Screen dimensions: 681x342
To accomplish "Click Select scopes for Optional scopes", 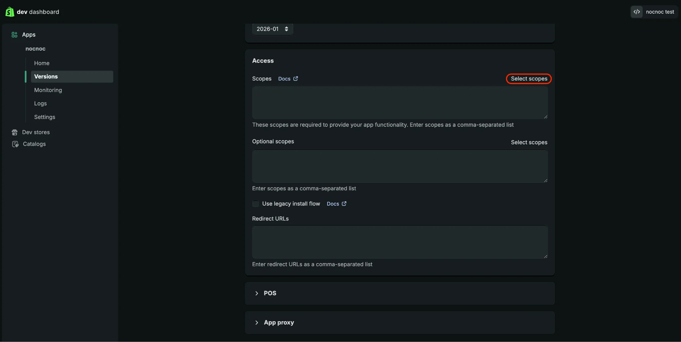I will [x=529, y=142].
